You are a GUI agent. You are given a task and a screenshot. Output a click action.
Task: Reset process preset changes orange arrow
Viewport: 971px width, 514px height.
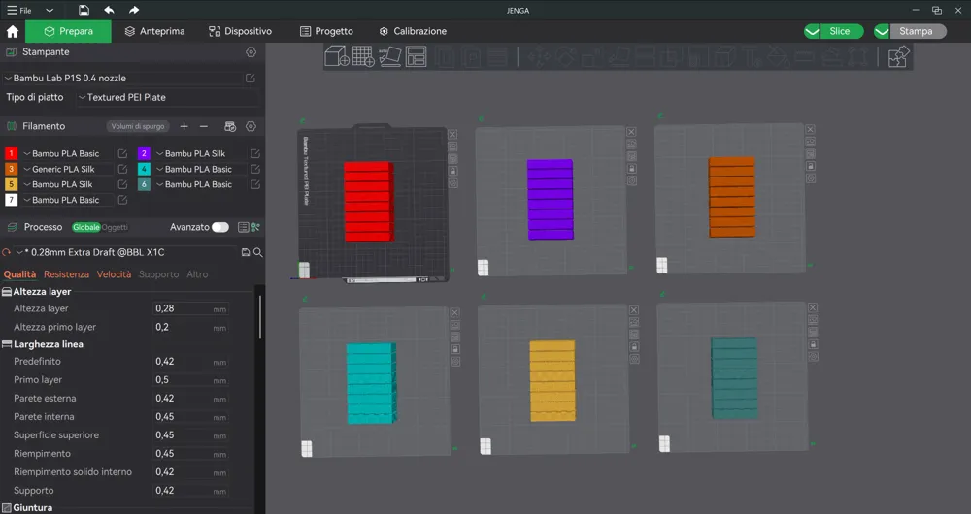click(6, 252)
